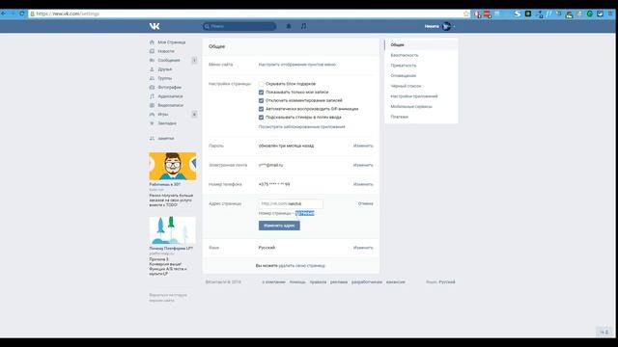
Task: Open the music note player icon
Action: [303, 26]
